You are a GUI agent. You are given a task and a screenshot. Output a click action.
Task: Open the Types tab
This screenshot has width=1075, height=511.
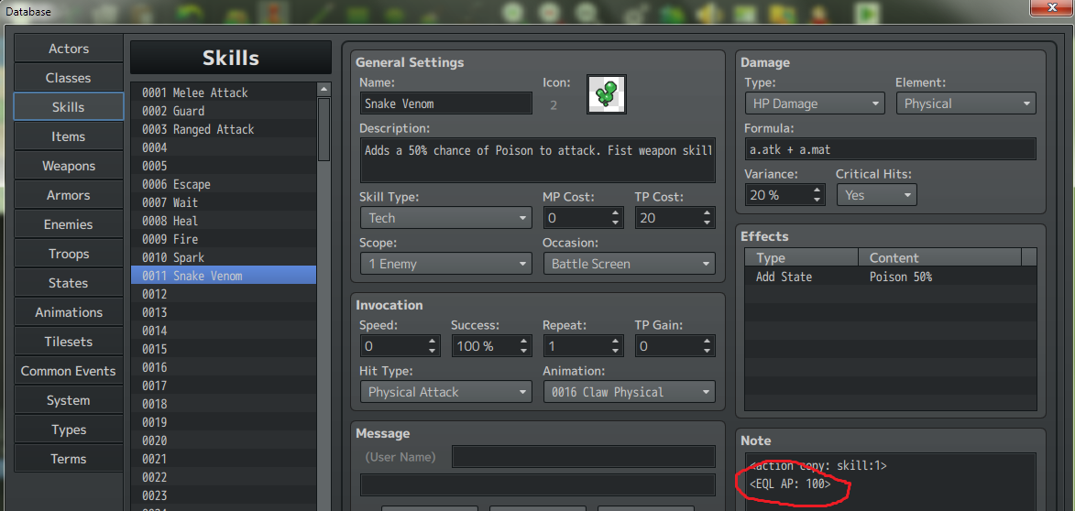(x=69, y=429)
